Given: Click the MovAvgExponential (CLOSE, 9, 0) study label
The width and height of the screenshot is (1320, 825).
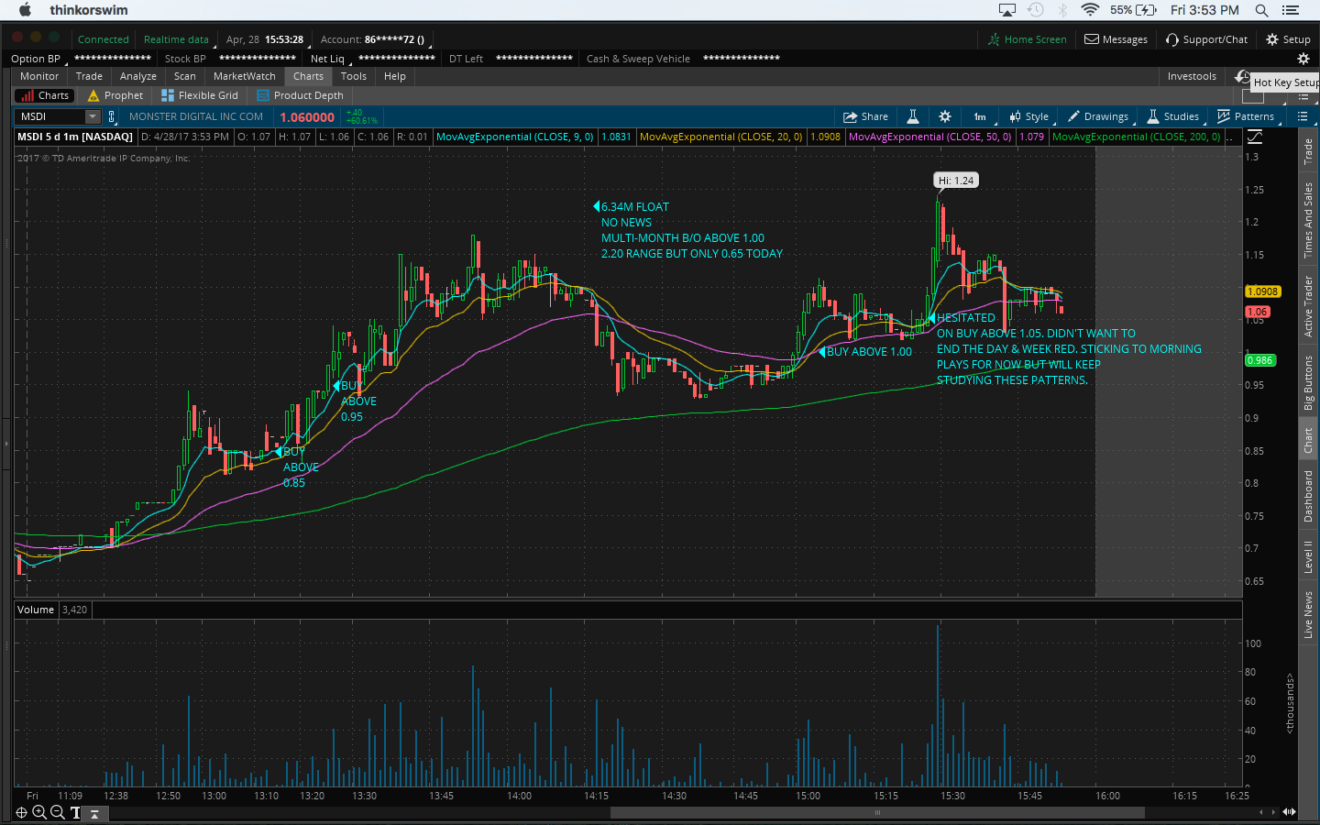Looking at the screenshot, I should [x=515, y=137].
